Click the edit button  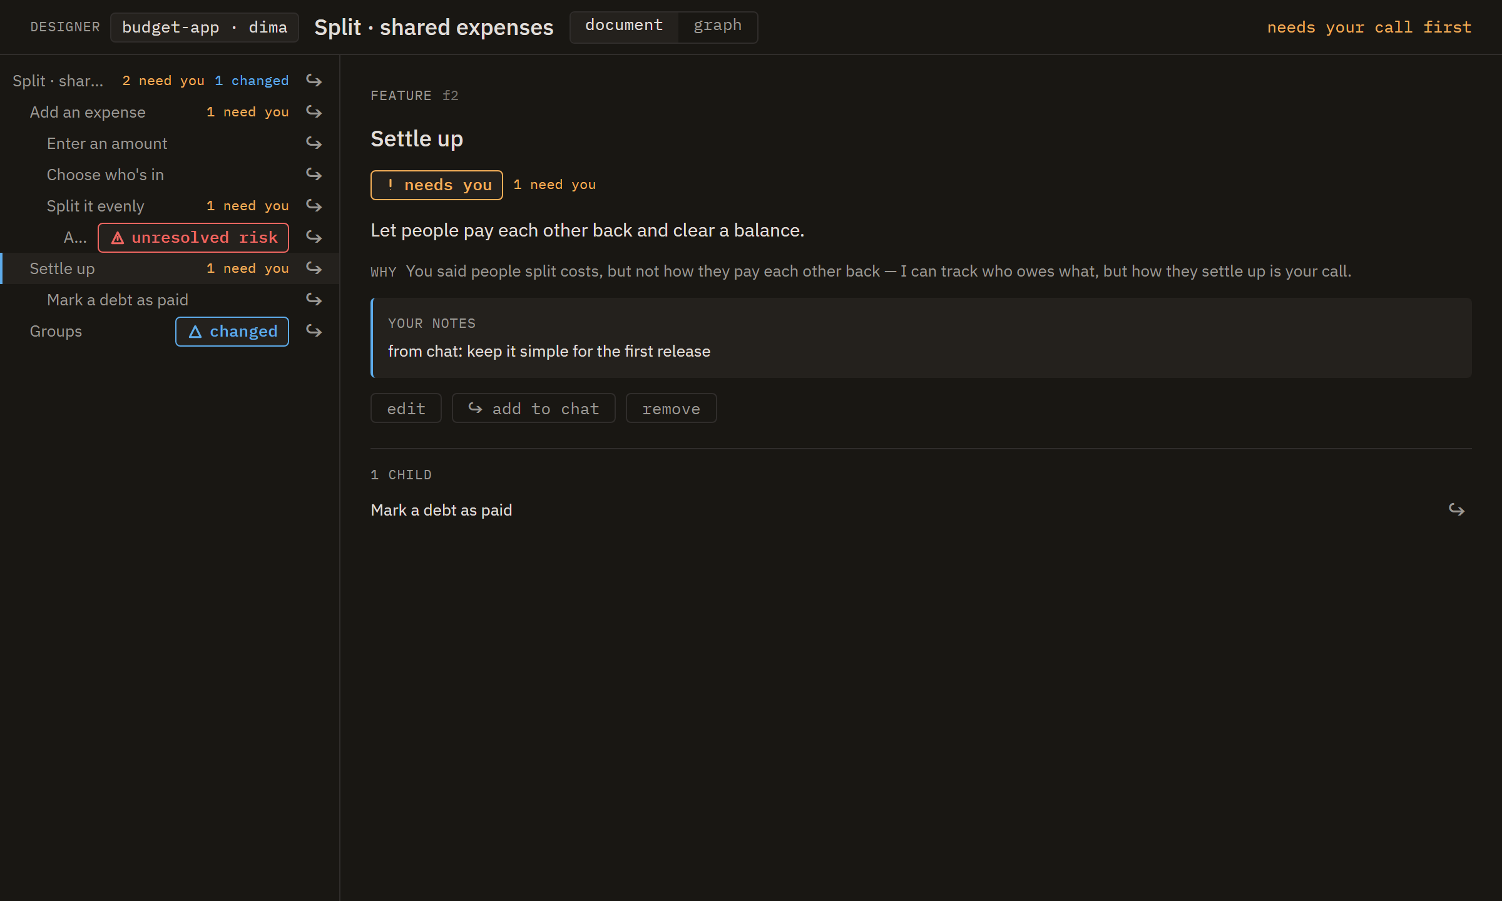(406, 409)
